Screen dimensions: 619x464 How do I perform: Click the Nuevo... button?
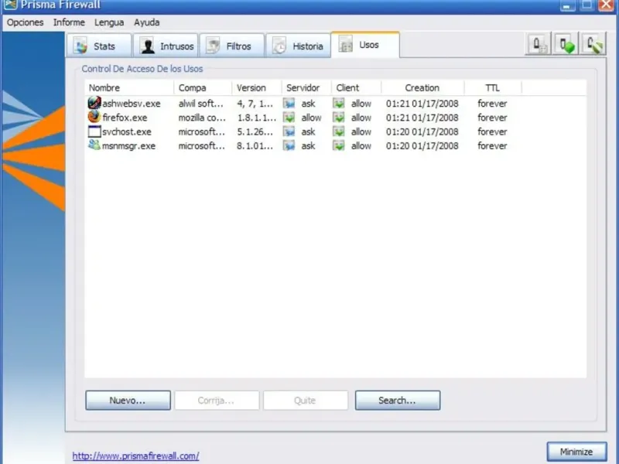[128, 401]
